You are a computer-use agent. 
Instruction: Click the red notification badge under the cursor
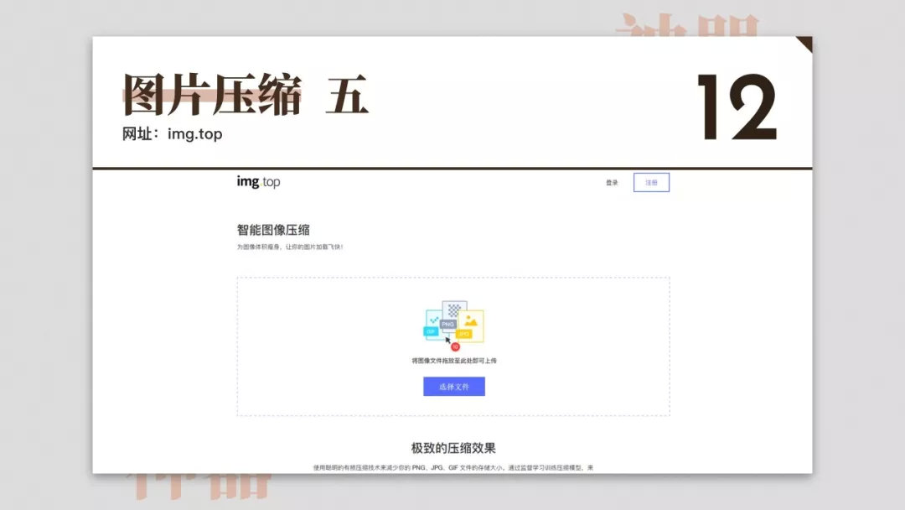click(456, 346)
